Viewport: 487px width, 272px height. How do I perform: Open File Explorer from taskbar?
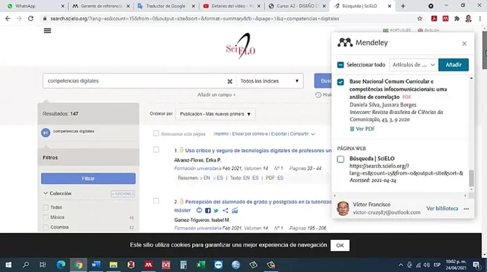click(x=113, y=265)
